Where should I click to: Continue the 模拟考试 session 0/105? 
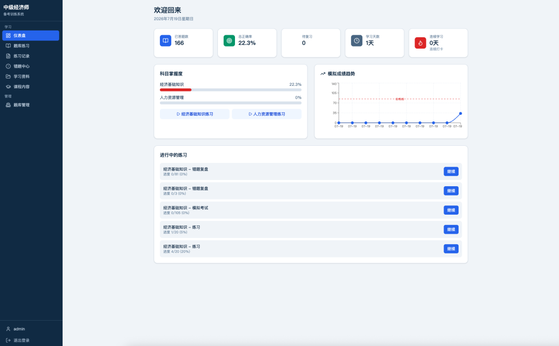pyautogui.click(x=451, y=210)
